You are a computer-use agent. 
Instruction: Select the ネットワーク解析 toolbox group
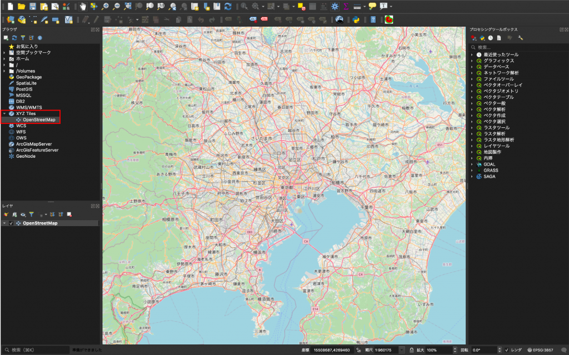pos(501,73)
